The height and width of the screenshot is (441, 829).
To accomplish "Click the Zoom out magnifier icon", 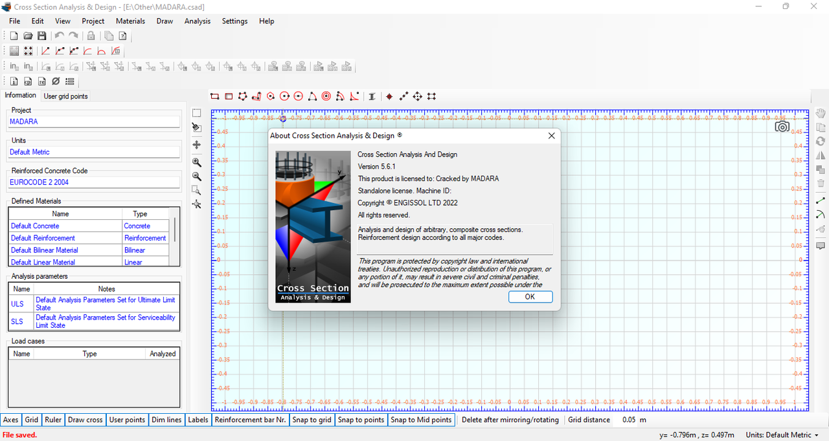I will [197, 176].
